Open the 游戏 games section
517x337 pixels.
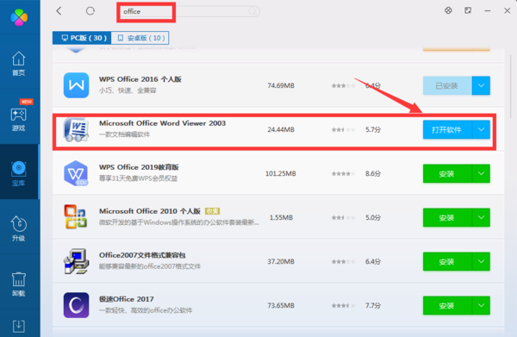[18, 119]
